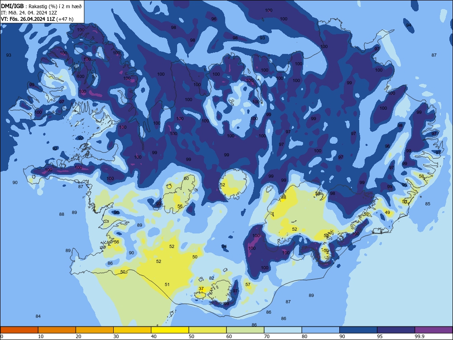
Task: Select the amber 20–30 legend swatch
Action: (95, 330)
